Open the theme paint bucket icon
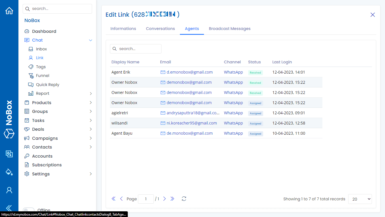This screenshot has width=385, height=217. pyautogui.click(x=9, y=172)
